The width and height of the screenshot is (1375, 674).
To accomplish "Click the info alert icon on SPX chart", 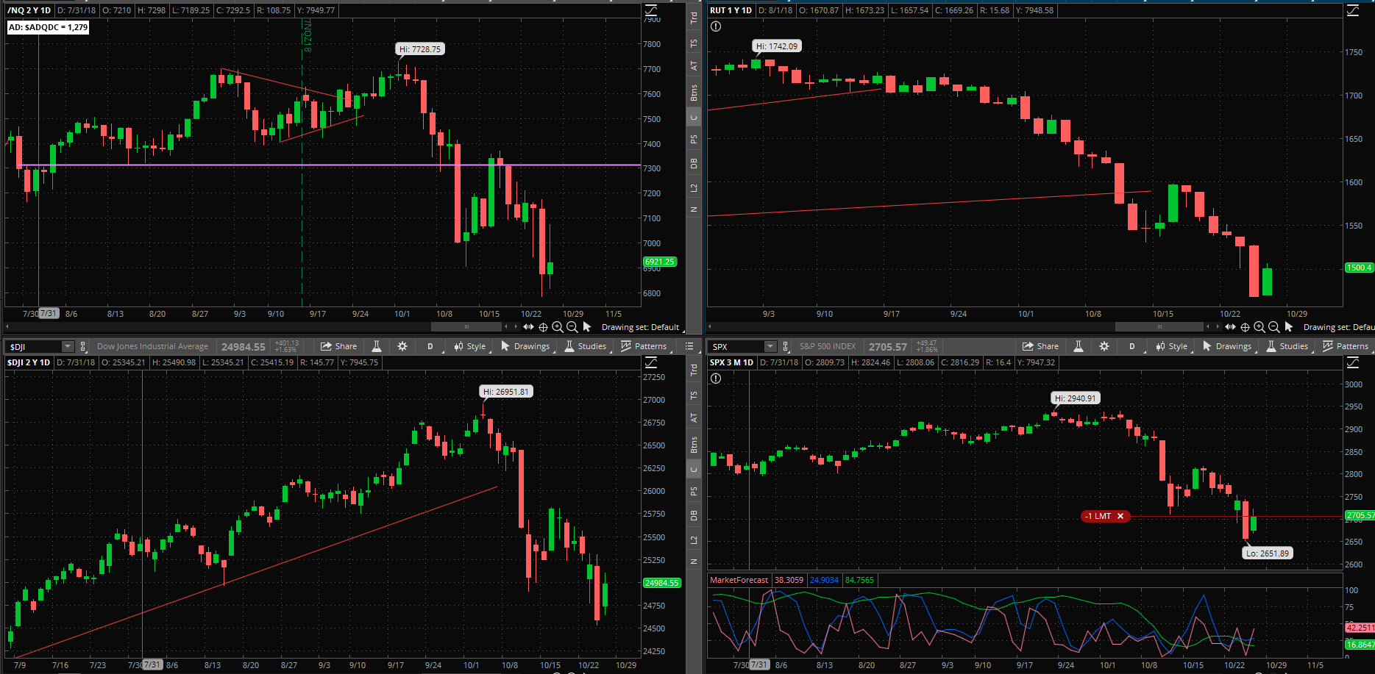I will pos(716,379).
